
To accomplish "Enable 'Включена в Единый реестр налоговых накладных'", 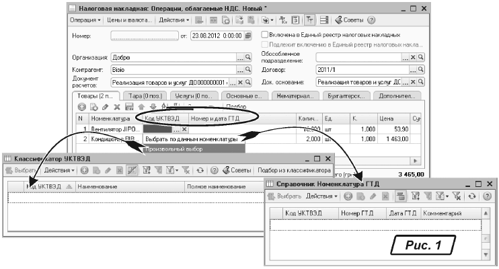I will click(x=265, y=34).
